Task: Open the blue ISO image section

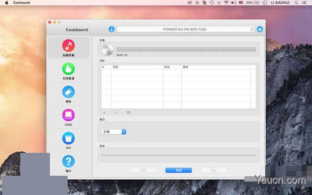Action: coord(69,138)
